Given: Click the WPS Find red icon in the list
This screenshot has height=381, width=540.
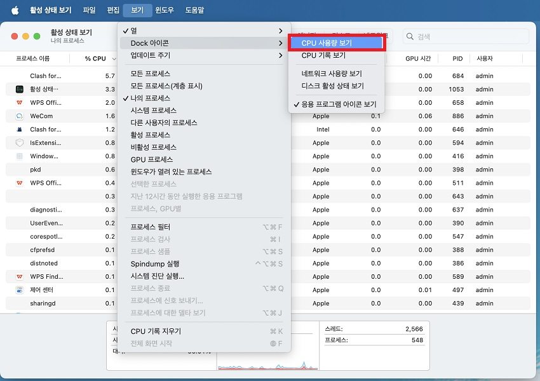Looking at the screenshot, I should coord(19,276).
